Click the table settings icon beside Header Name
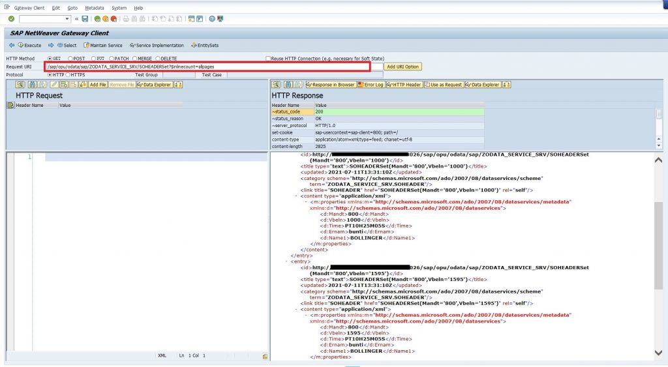Viewport: 668px width, 367px height. pyautogui.click(x=10, y=105)
